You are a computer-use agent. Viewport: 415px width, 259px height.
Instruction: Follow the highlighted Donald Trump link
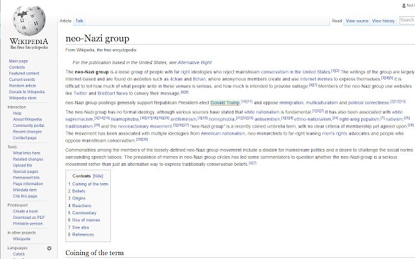pos(225,103)
